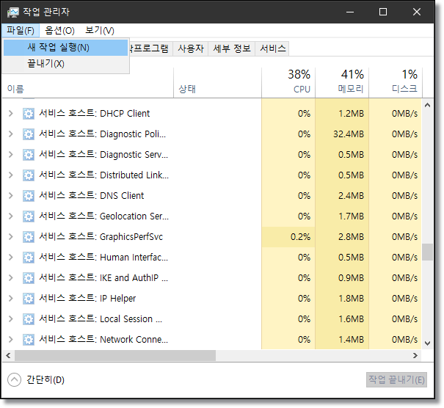Sort by the 41% 메모리 column header

342,83
